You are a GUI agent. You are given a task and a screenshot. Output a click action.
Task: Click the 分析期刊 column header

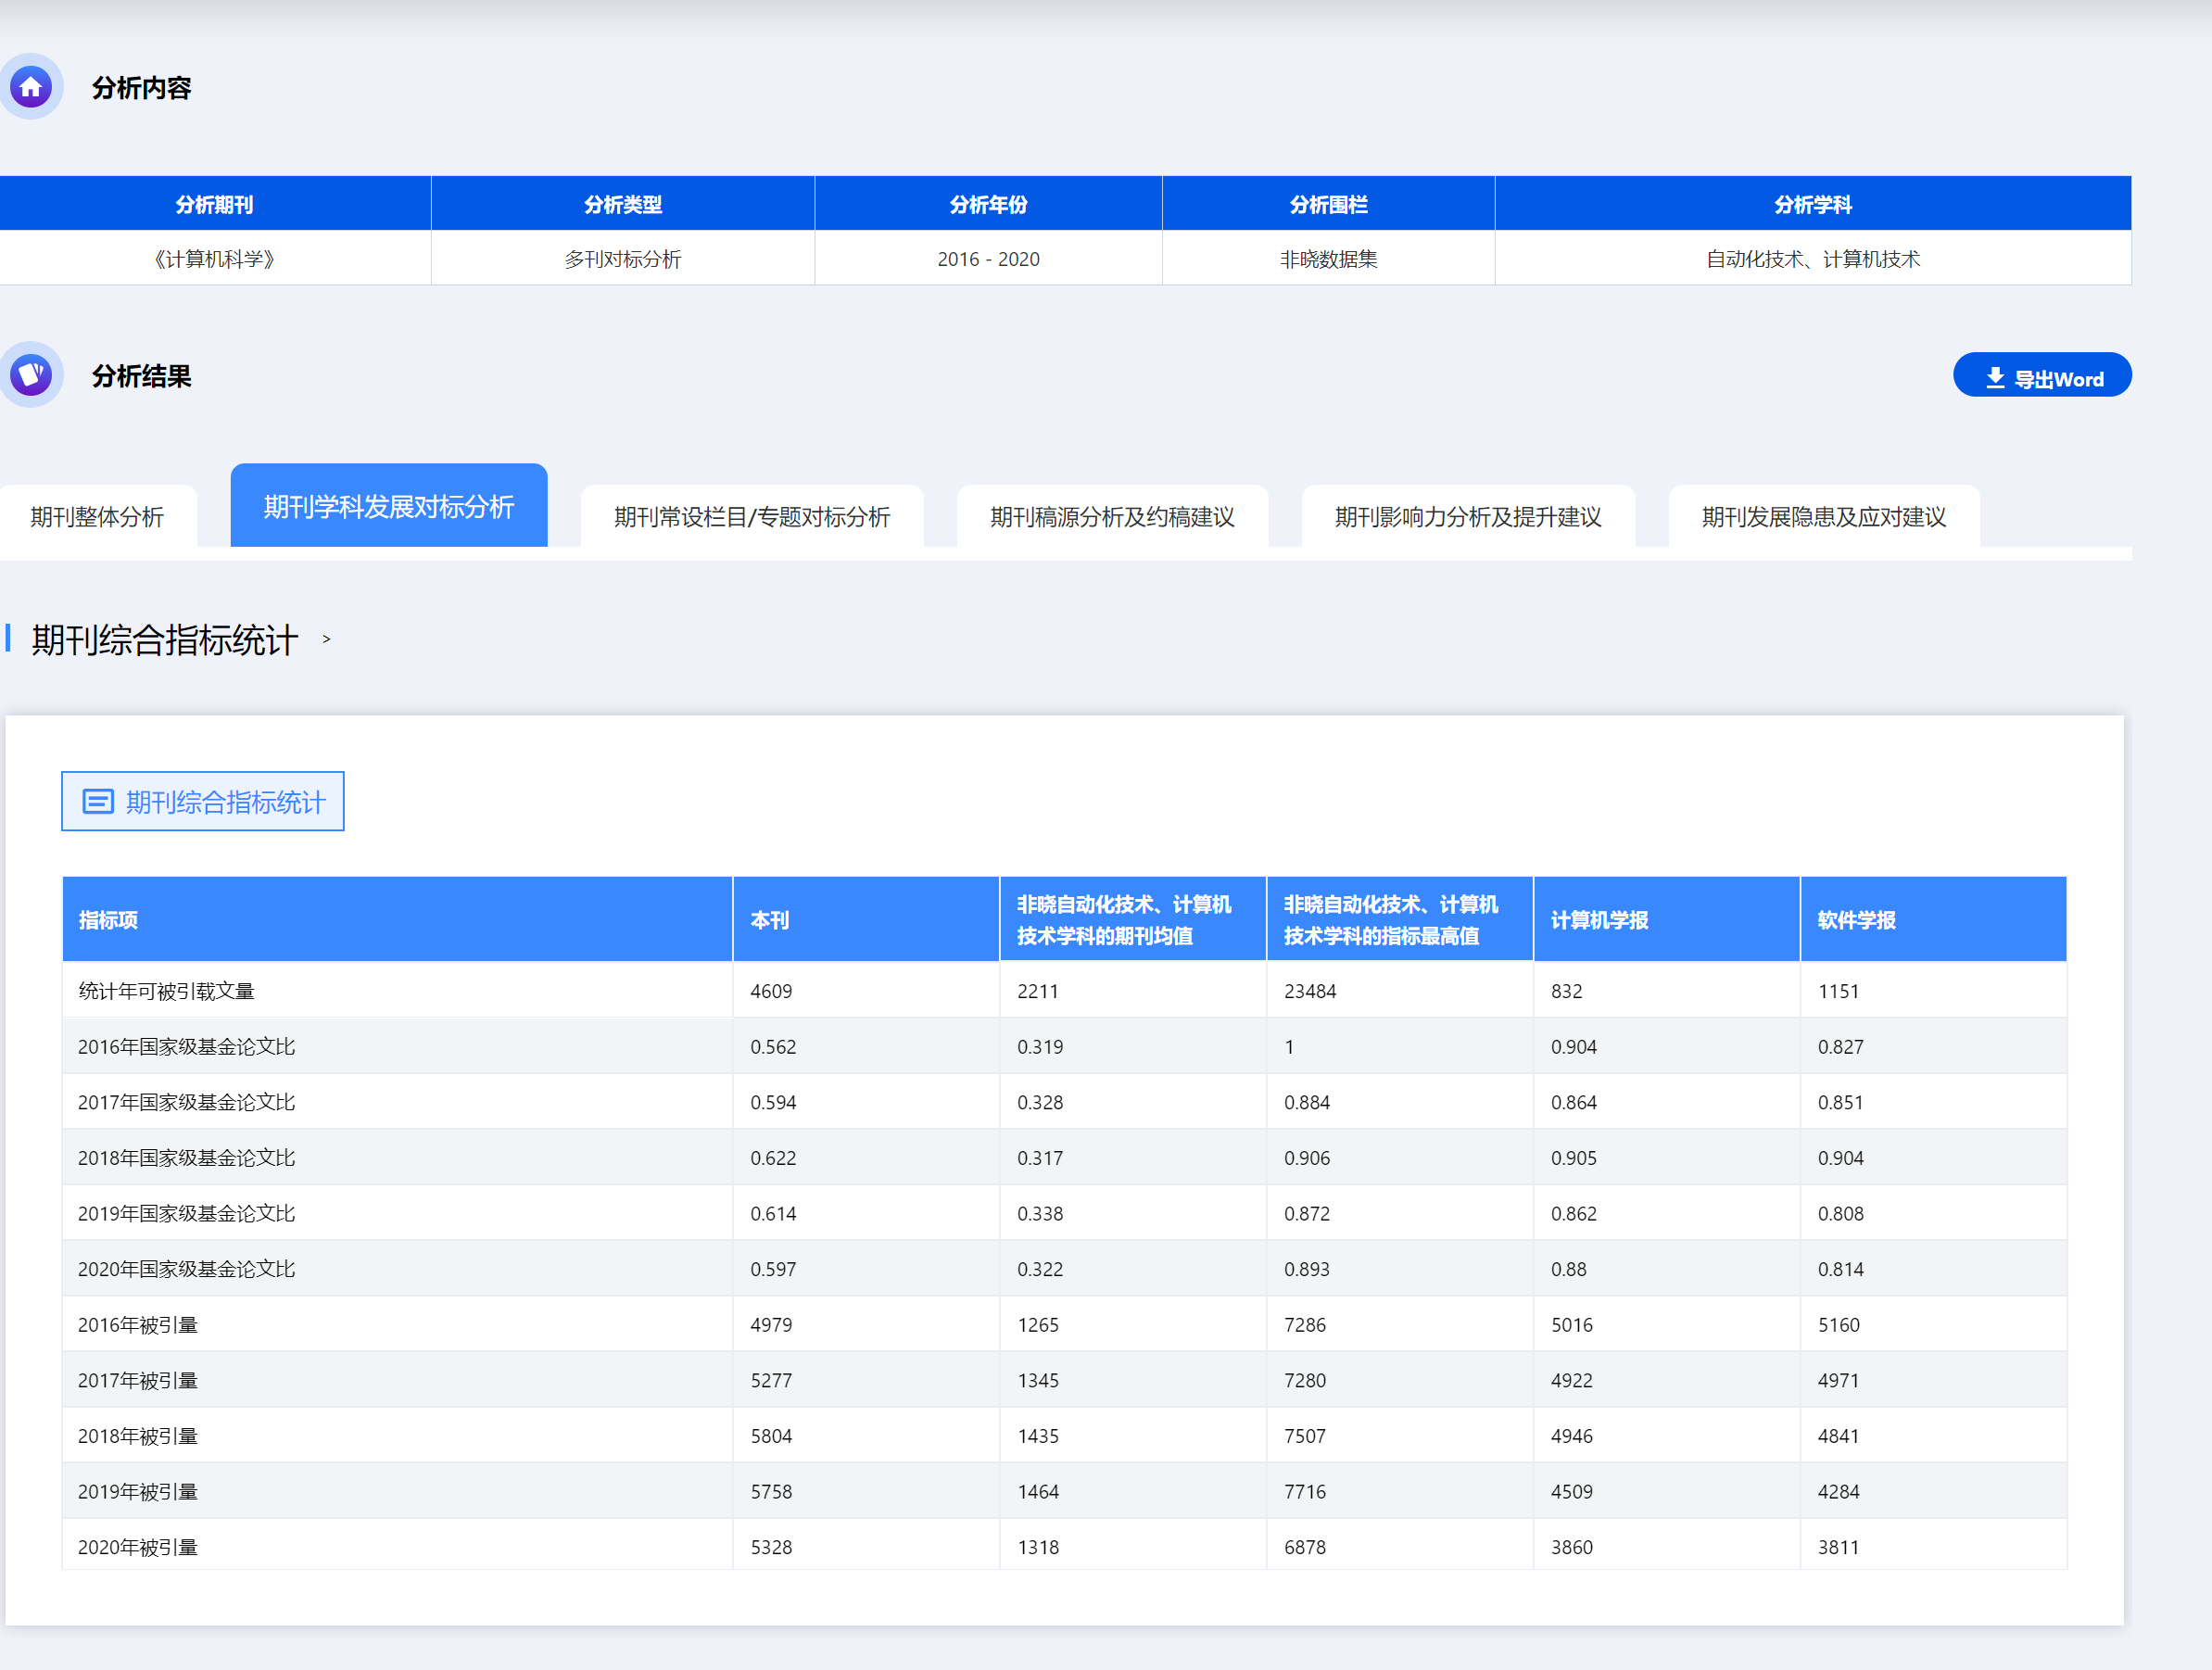[215, 204]
